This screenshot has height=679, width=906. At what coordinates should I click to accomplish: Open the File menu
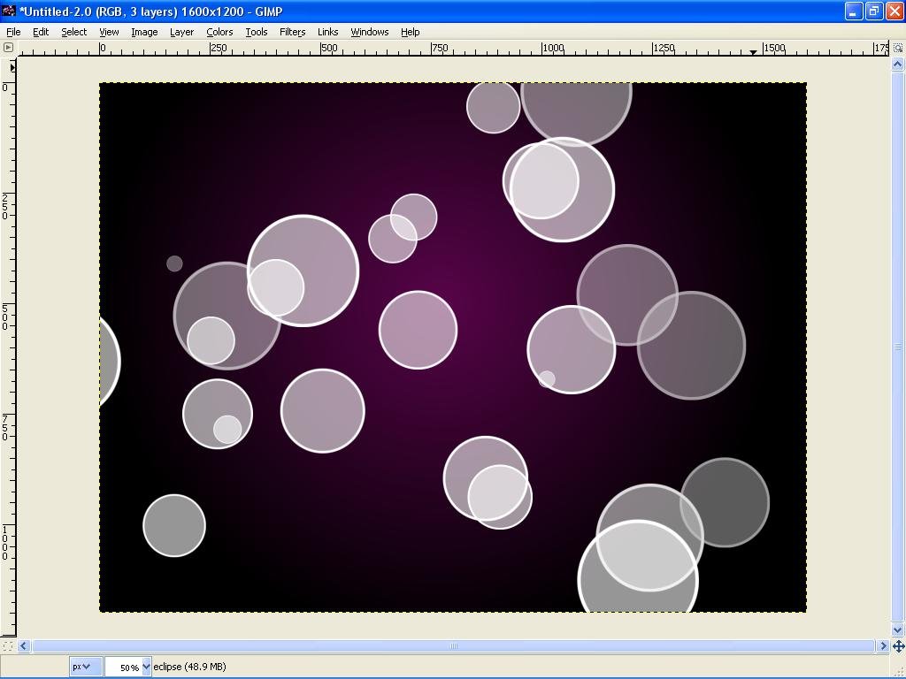pyautogui.click(x=13, y=32)
